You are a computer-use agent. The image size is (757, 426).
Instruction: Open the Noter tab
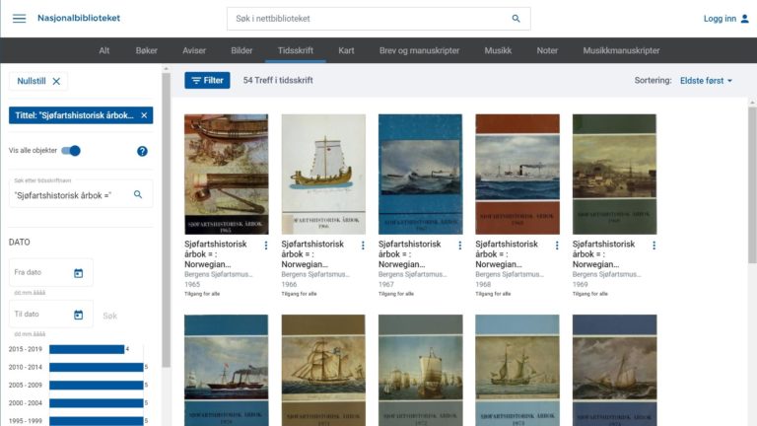tap(547, 50)
